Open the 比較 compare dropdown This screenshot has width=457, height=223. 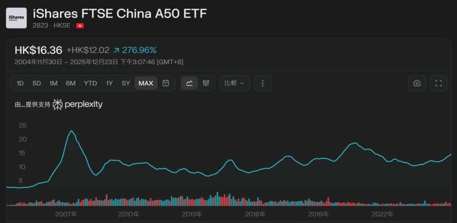tap(237, 83)
